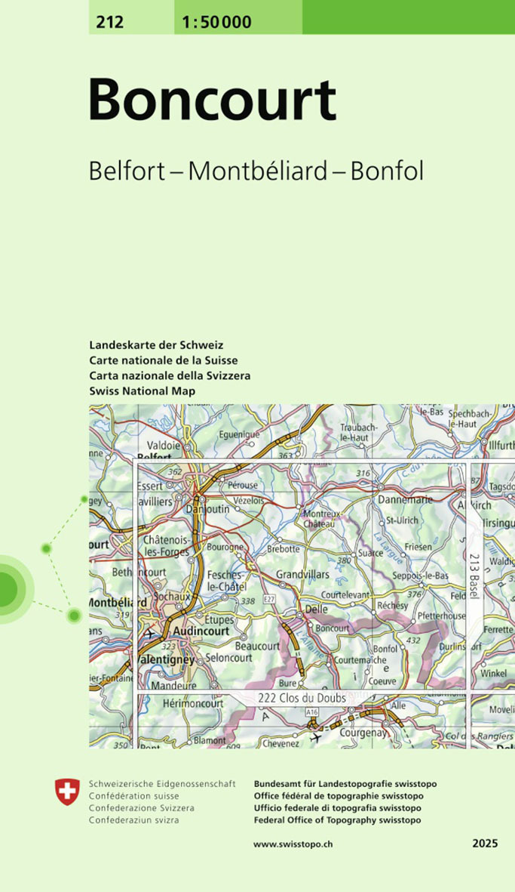
Task: Click the Boncourt title heading
Action: [x=212, y=100]
